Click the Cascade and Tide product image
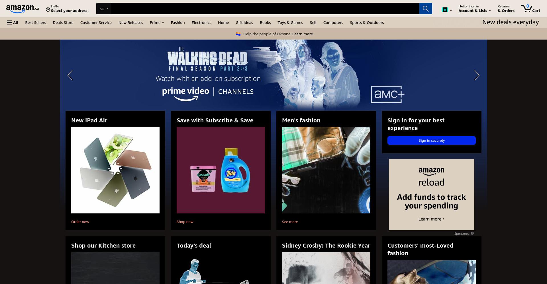The width and height of the screenshot is (547, 284). pyautogui.click(x=221, y=170)
